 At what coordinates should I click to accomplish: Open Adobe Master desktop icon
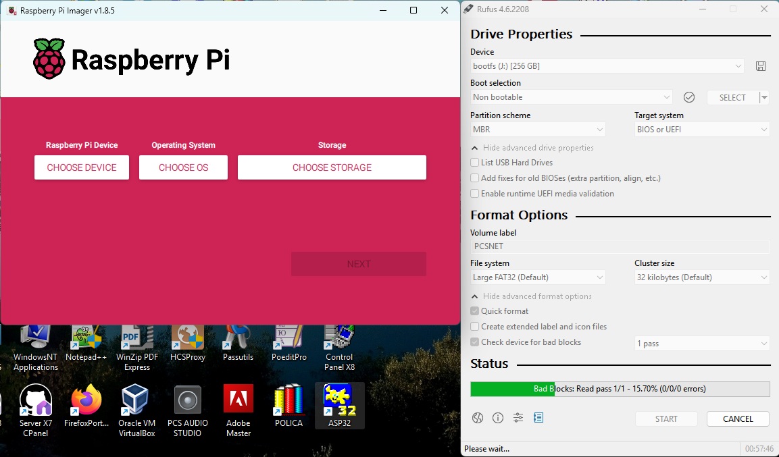point(238,410)
